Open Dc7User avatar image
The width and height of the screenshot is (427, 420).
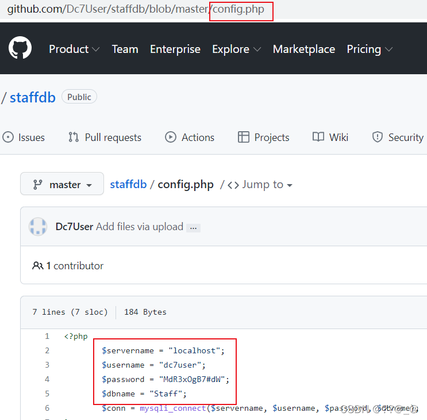(38, 227)
